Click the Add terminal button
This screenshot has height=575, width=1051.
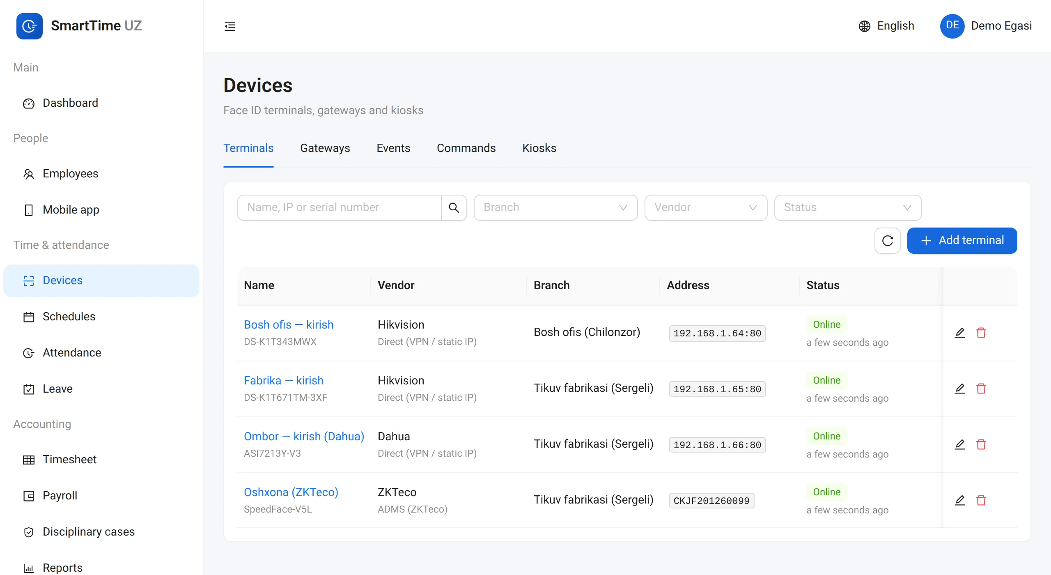(962, 241)
